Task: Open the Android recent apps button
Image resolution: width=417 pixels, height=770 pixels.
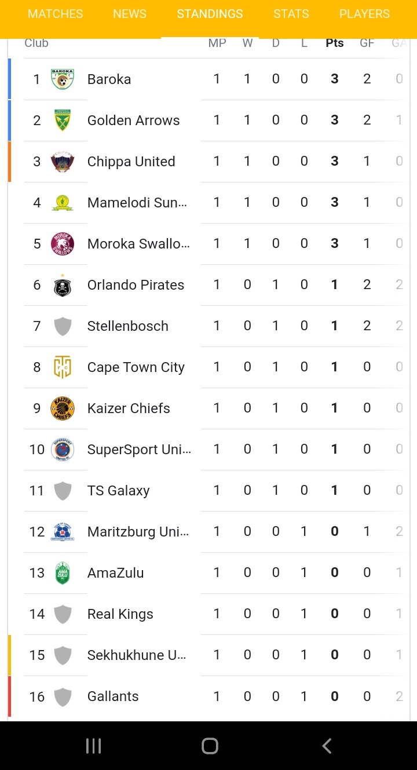Action: [x=93, y=746]
